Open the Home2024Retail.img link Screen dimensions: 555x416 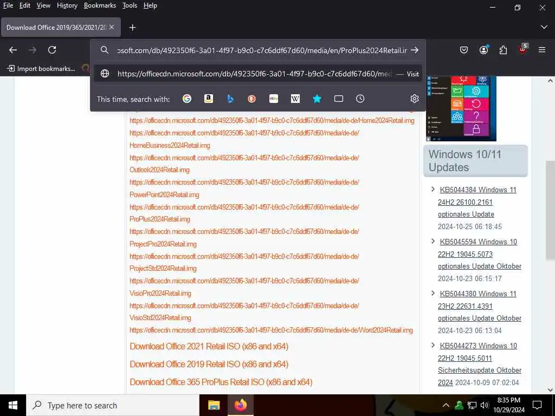[272, 120]
